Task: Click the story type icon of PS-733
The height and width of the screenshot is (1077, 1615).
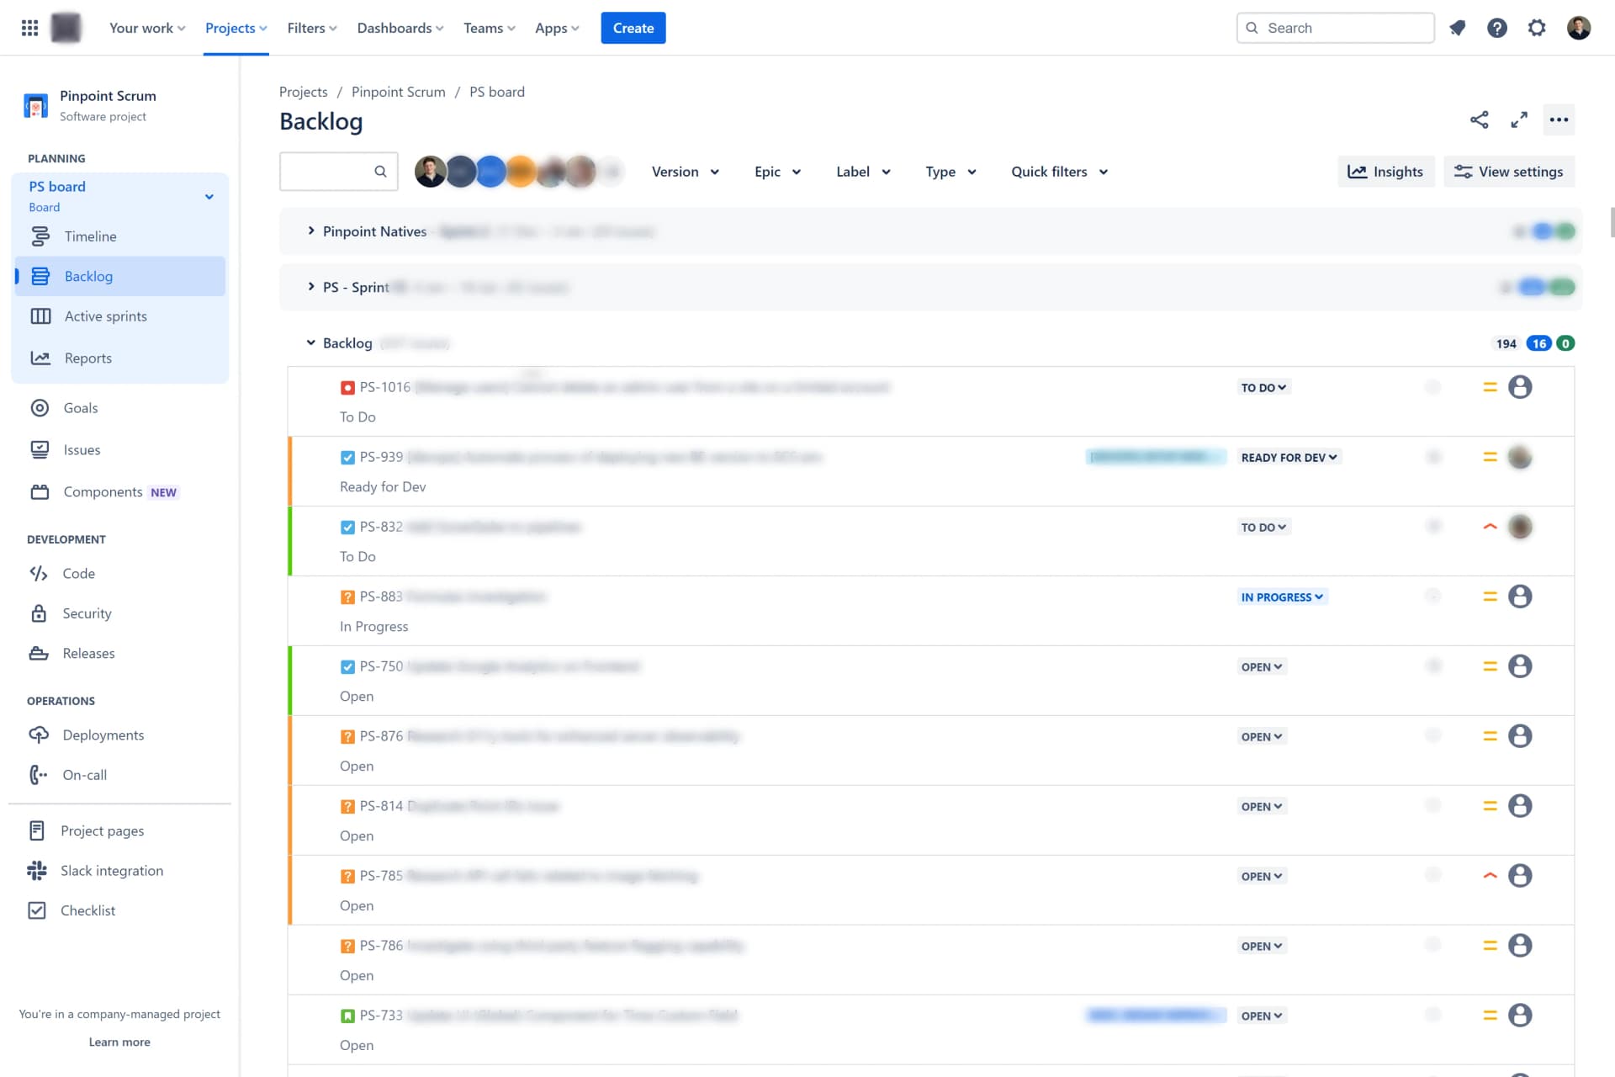Action: click(347, 1016)
